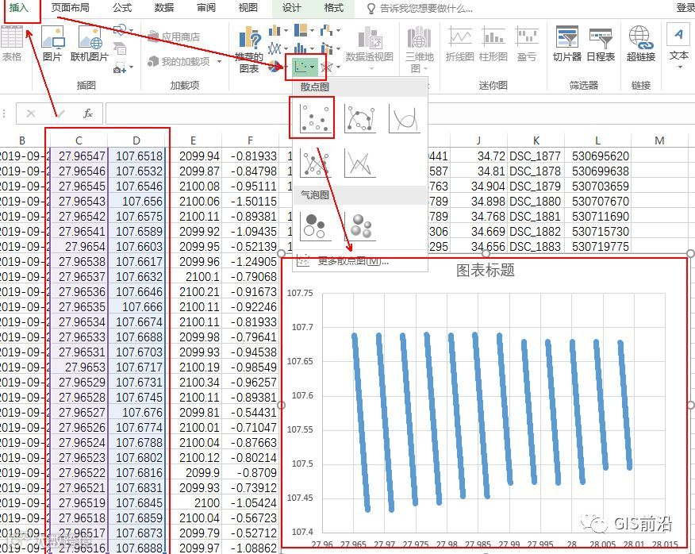Click the formula bar cancel X button
This screenshot has height=554, width=695.
(x=31, y=113)
